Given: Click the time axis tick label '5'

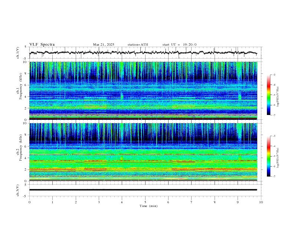Looking at the screenshot, I should tap(145, 202).
